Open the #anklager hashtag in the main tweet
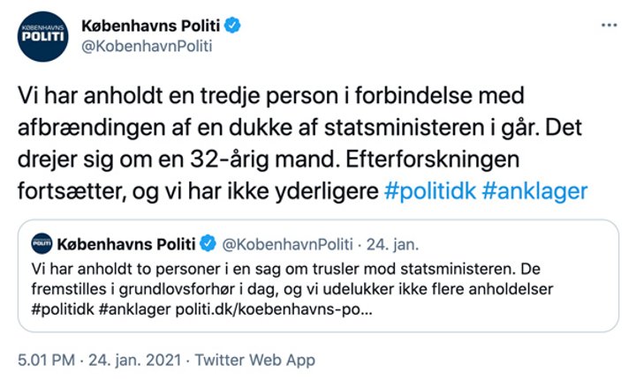 point(534,191)
